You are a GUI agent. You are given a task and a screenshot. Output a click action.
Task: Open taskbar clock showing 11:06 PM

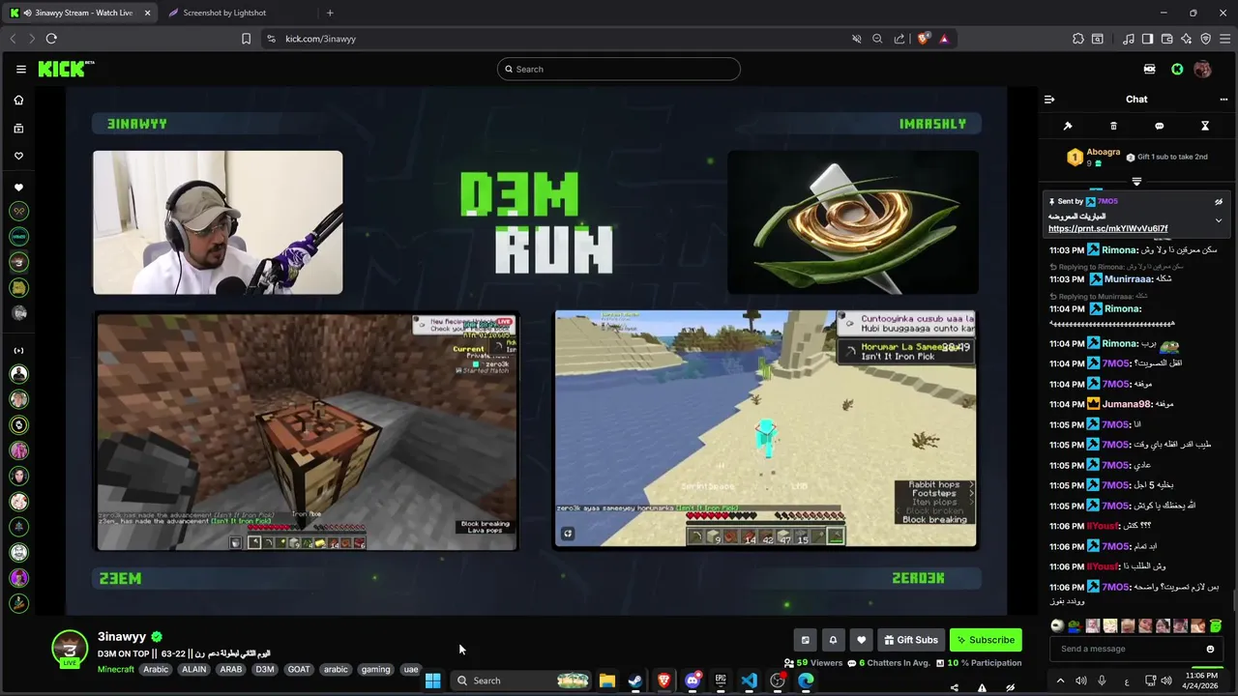tap(1201, 681)
